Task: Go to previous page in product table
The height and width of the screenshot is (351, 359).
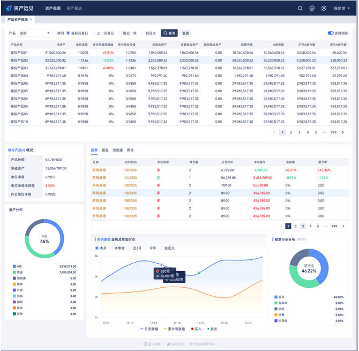Action: point(274,132)
